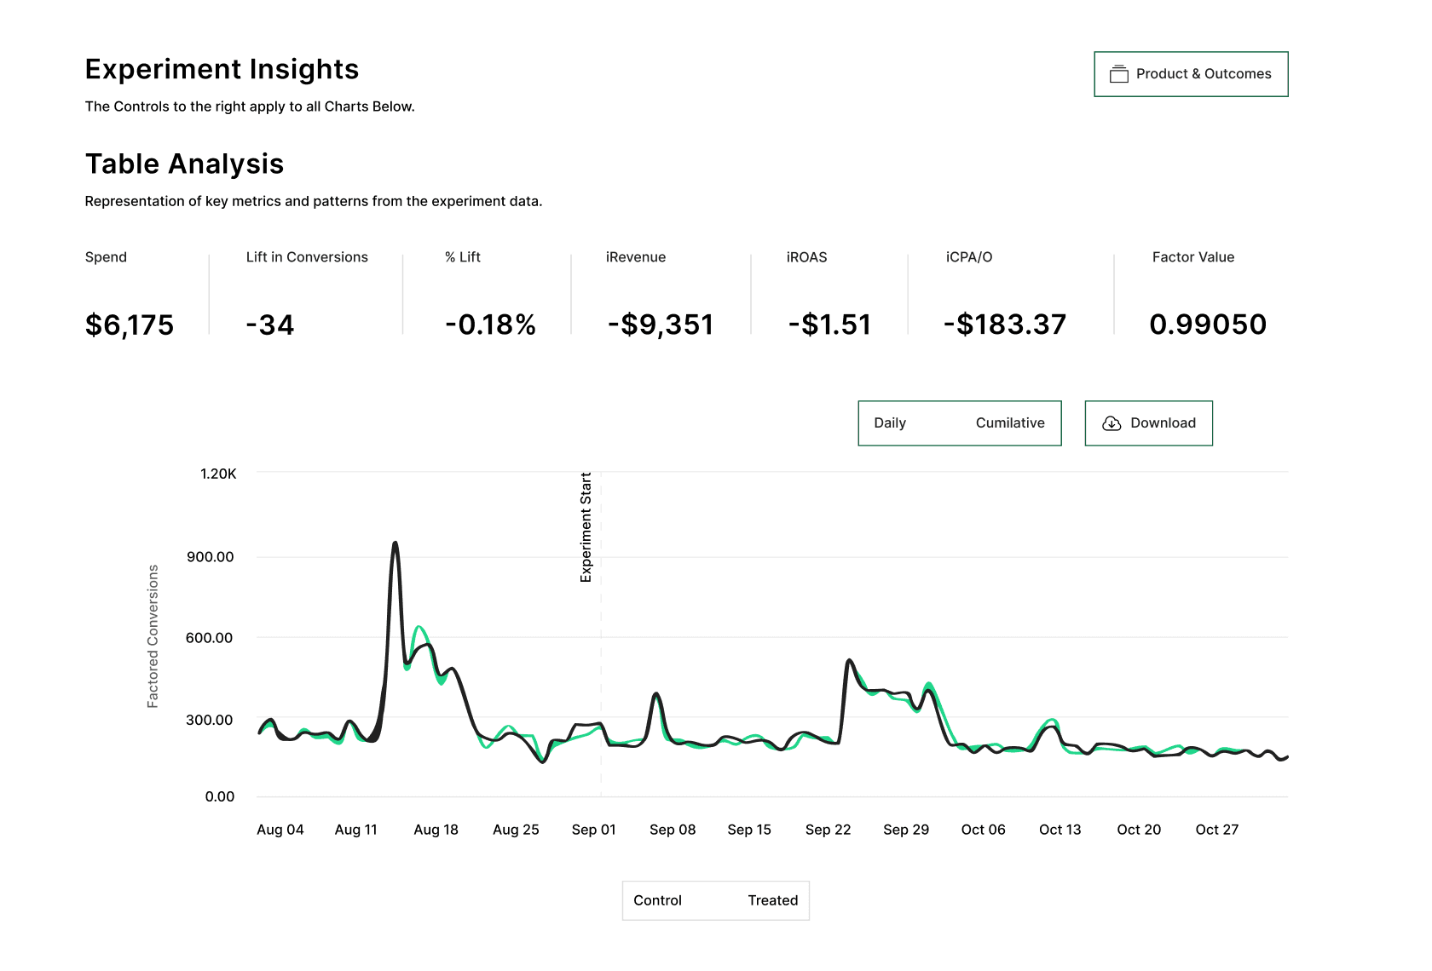
Task: Click the cloud download icon
Action: pyautogui.click(x=1112, y=423)
